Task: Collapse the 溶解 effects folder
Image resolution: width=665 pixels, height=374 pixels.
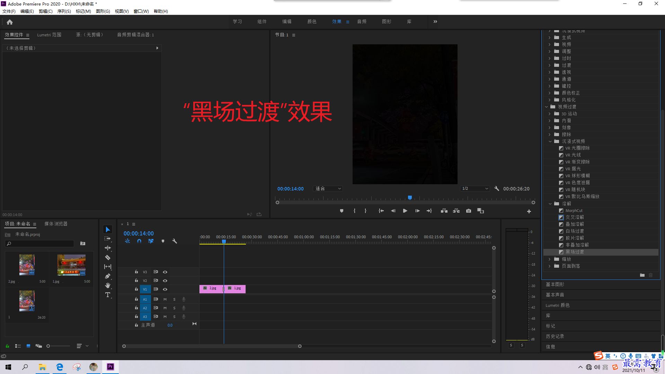Action: pos(550,204)
